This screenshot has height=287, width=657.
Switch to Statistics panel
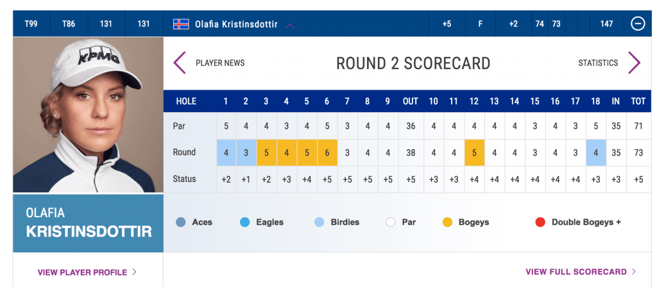pos(598,63)
